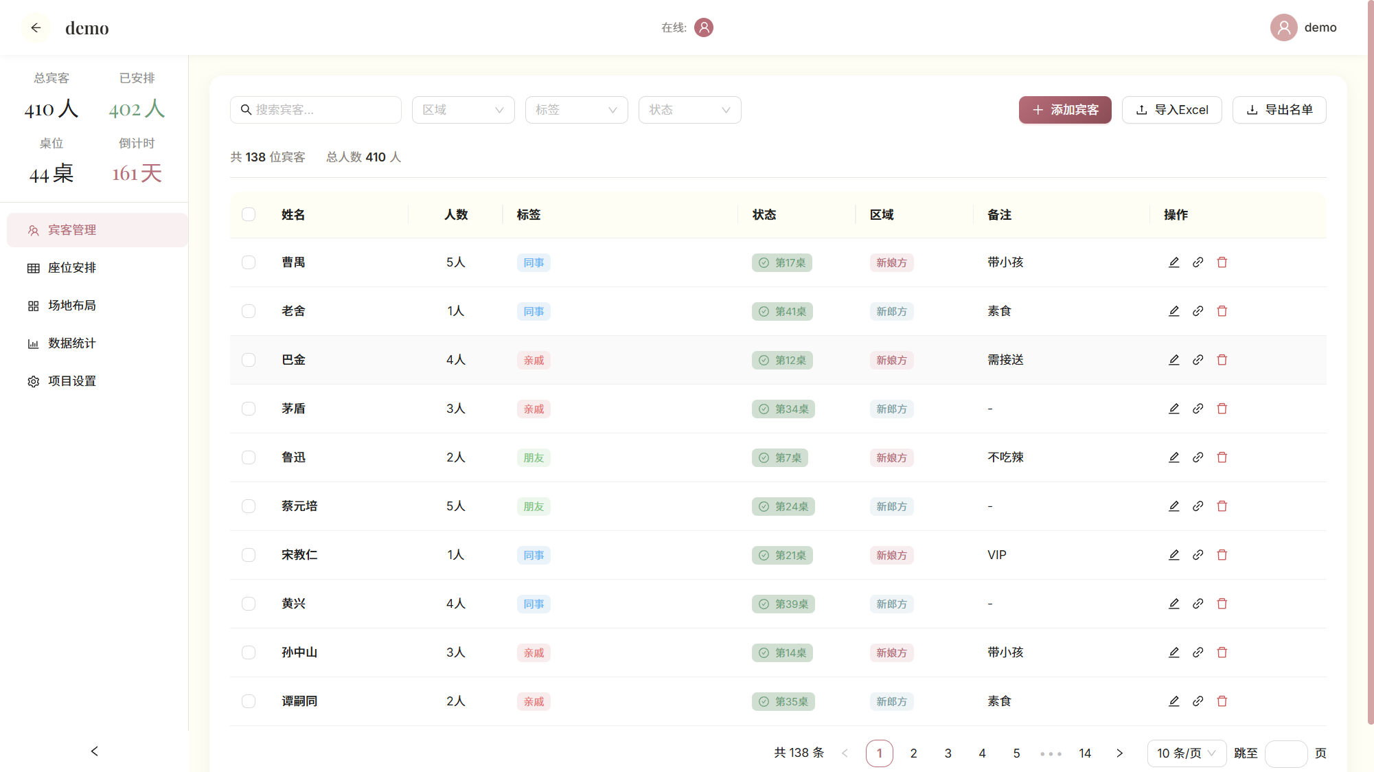This screenshot has height=772, width=1374.
Task: Check the row for guest 老舍
Action: click(249, 311)
